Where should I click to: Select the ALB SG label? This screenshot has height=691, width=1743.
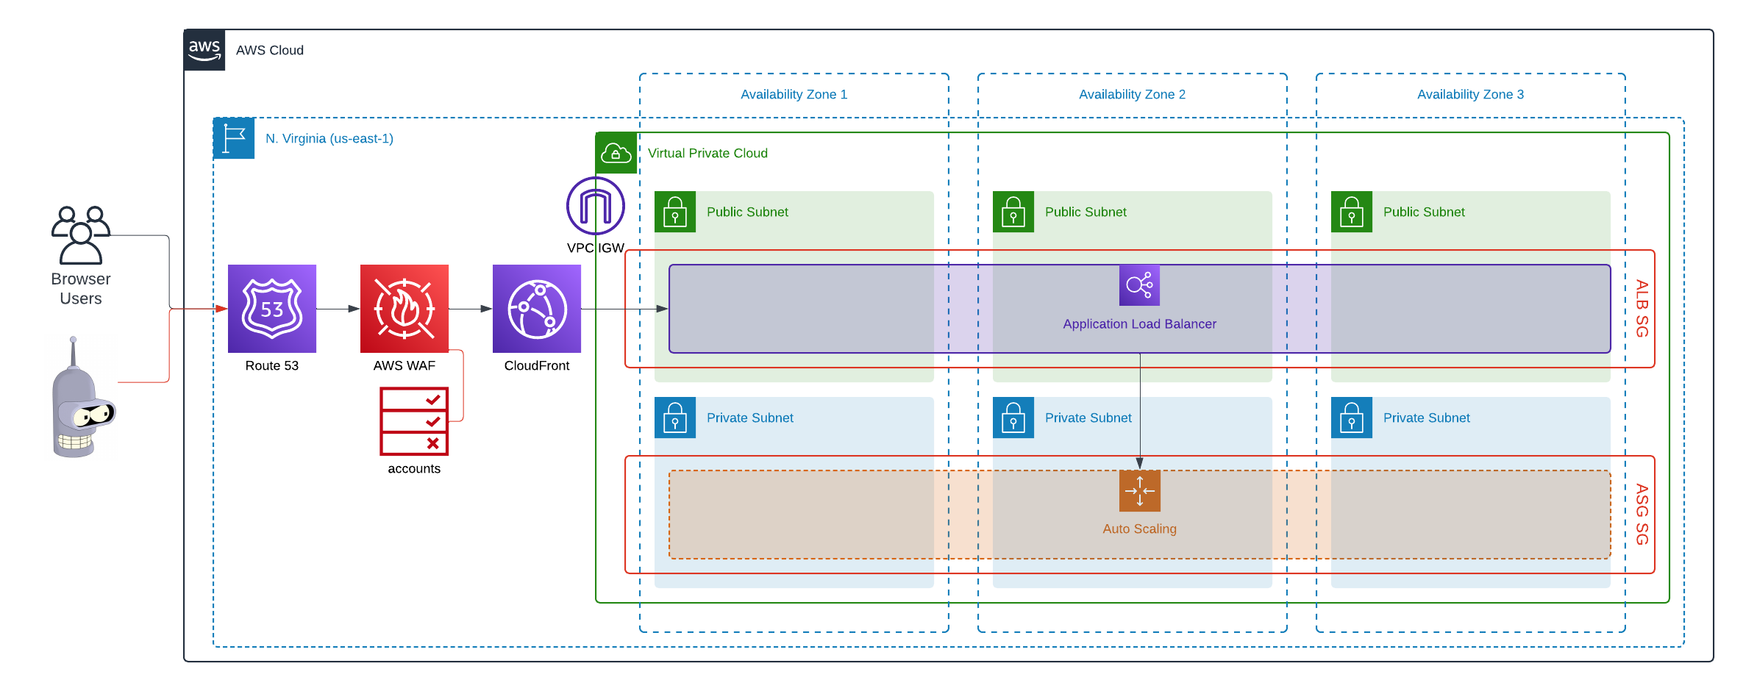point(1642,309)
